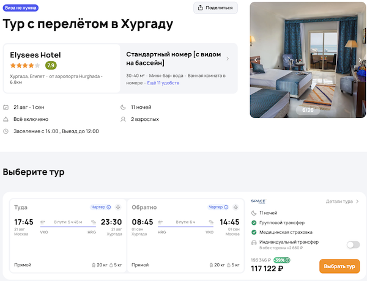Expand the Стандартный номер room details chevron

[228, 59]
